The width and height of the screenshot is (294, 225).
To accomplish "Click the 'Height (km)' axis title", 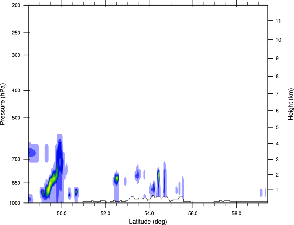I will tap(291, 104).
